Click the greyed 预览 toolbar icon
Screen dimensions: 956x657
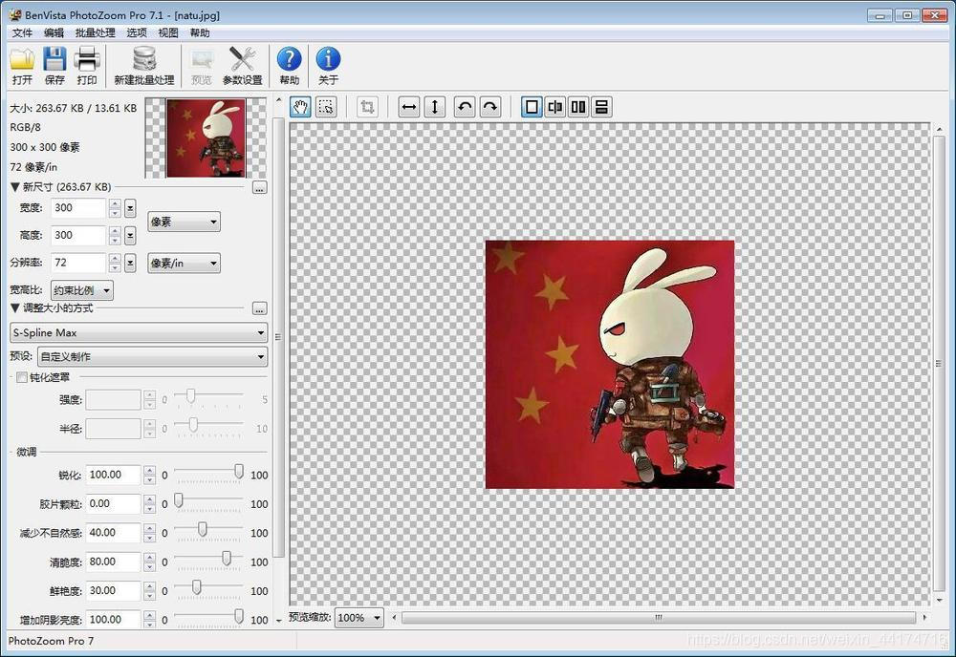click(201, 66)
